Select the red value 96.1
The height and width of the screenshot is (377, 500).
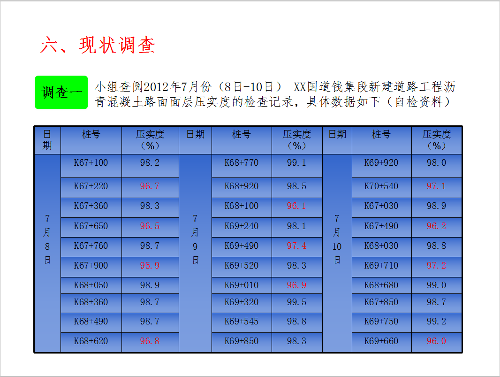296,206
